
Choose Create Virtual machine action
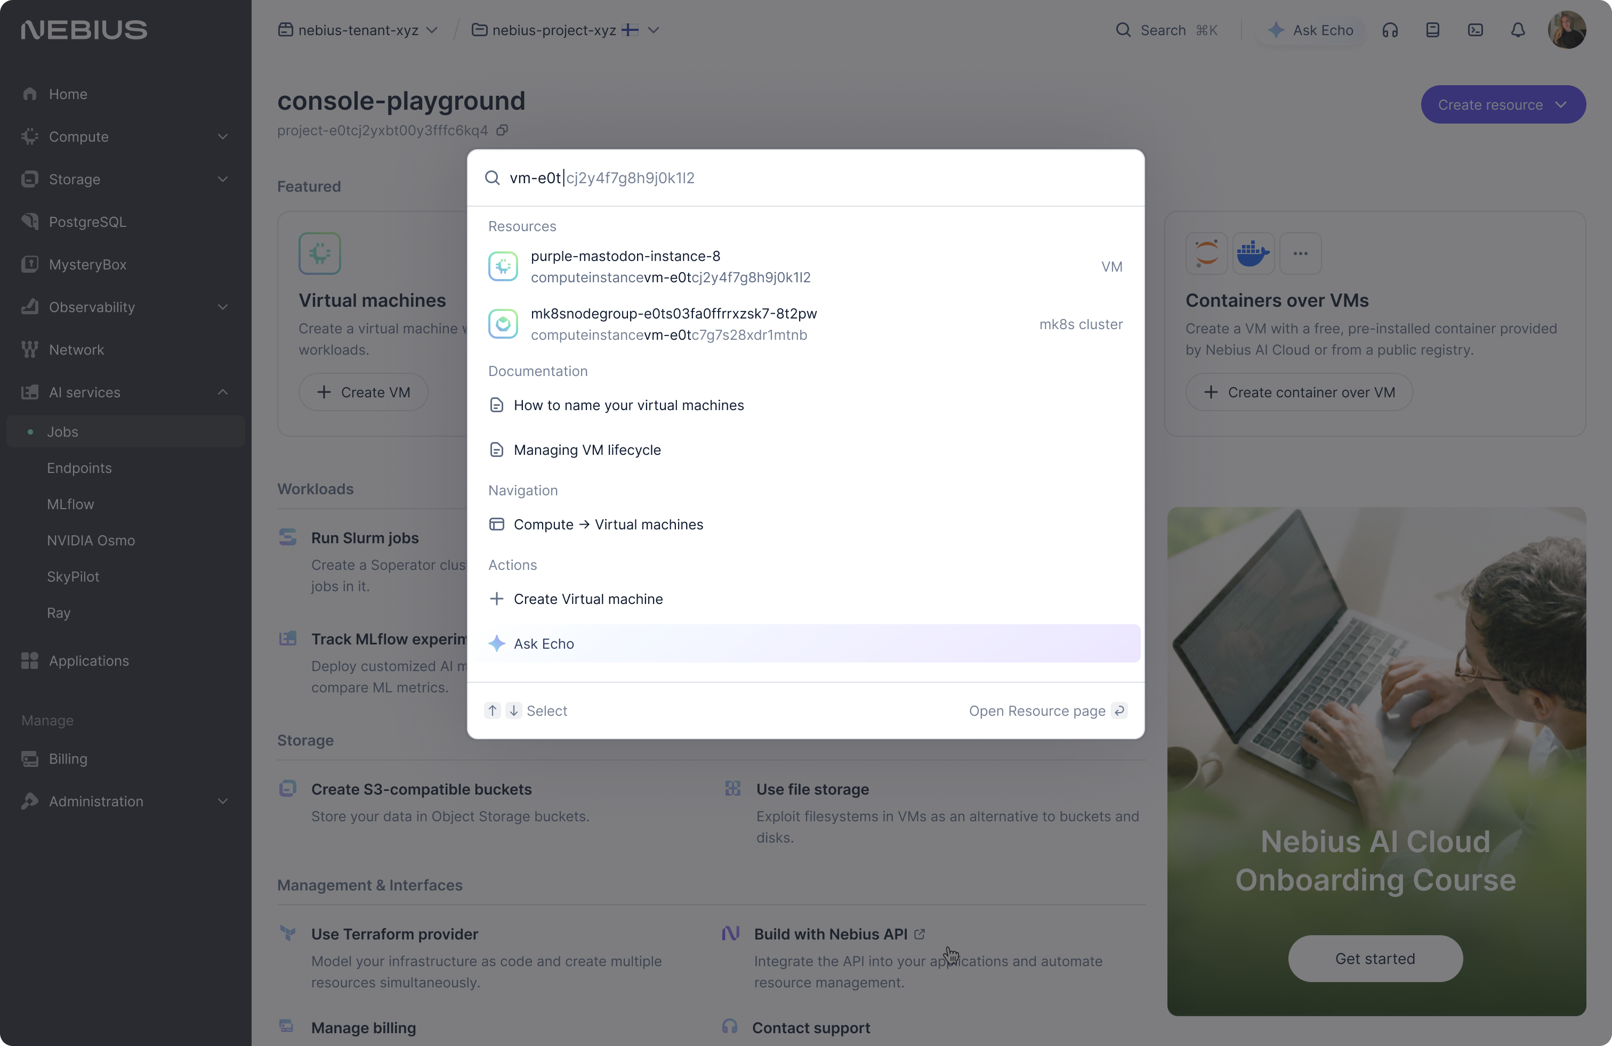point(805,599)
